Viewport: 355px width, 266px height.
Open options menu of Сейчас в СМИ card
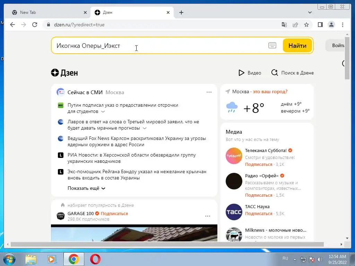(x=209, y=92)
